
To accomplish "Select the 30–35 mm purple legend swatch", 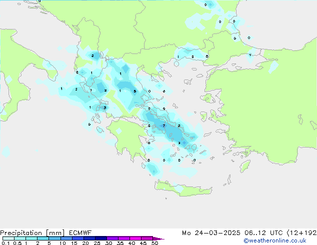I will [x=112, y=238].
